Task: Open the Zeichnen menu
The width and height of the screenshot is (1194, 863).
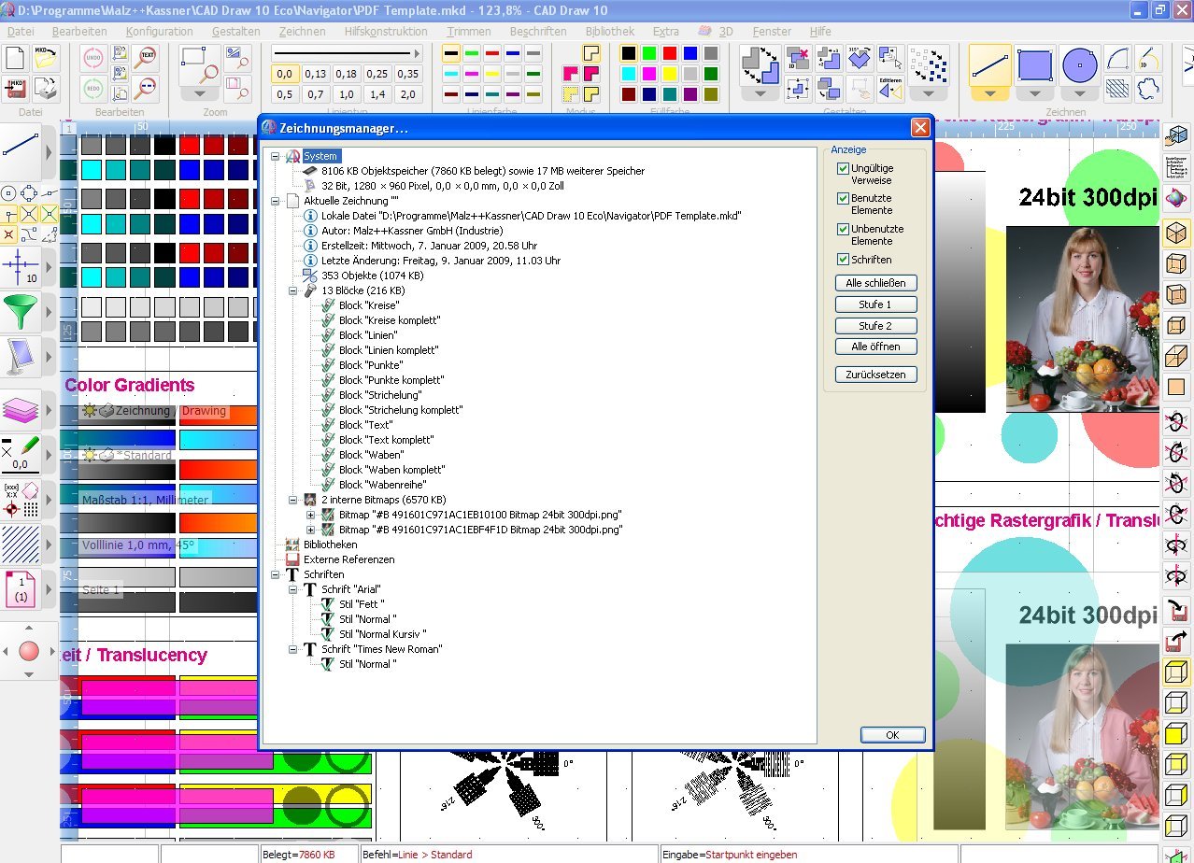Action: click(x=302, y=31)
